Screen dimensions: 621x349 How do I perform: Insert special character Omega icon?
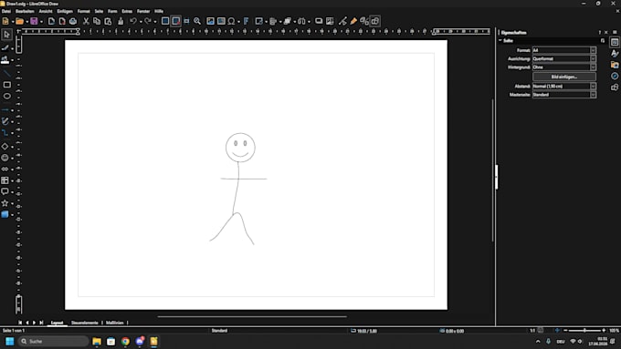coord(232,21)
